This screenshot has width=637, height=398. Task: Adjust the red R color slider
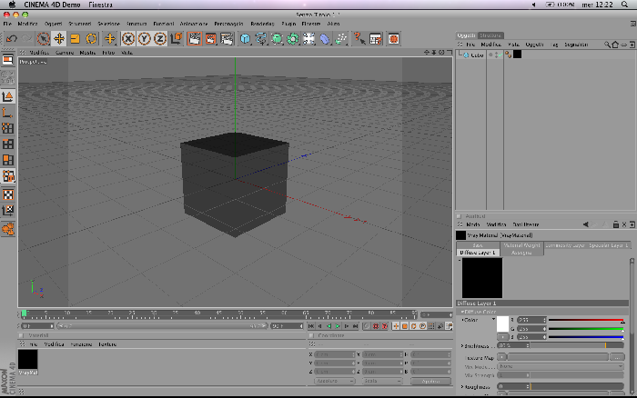click(x=586, y=320)
